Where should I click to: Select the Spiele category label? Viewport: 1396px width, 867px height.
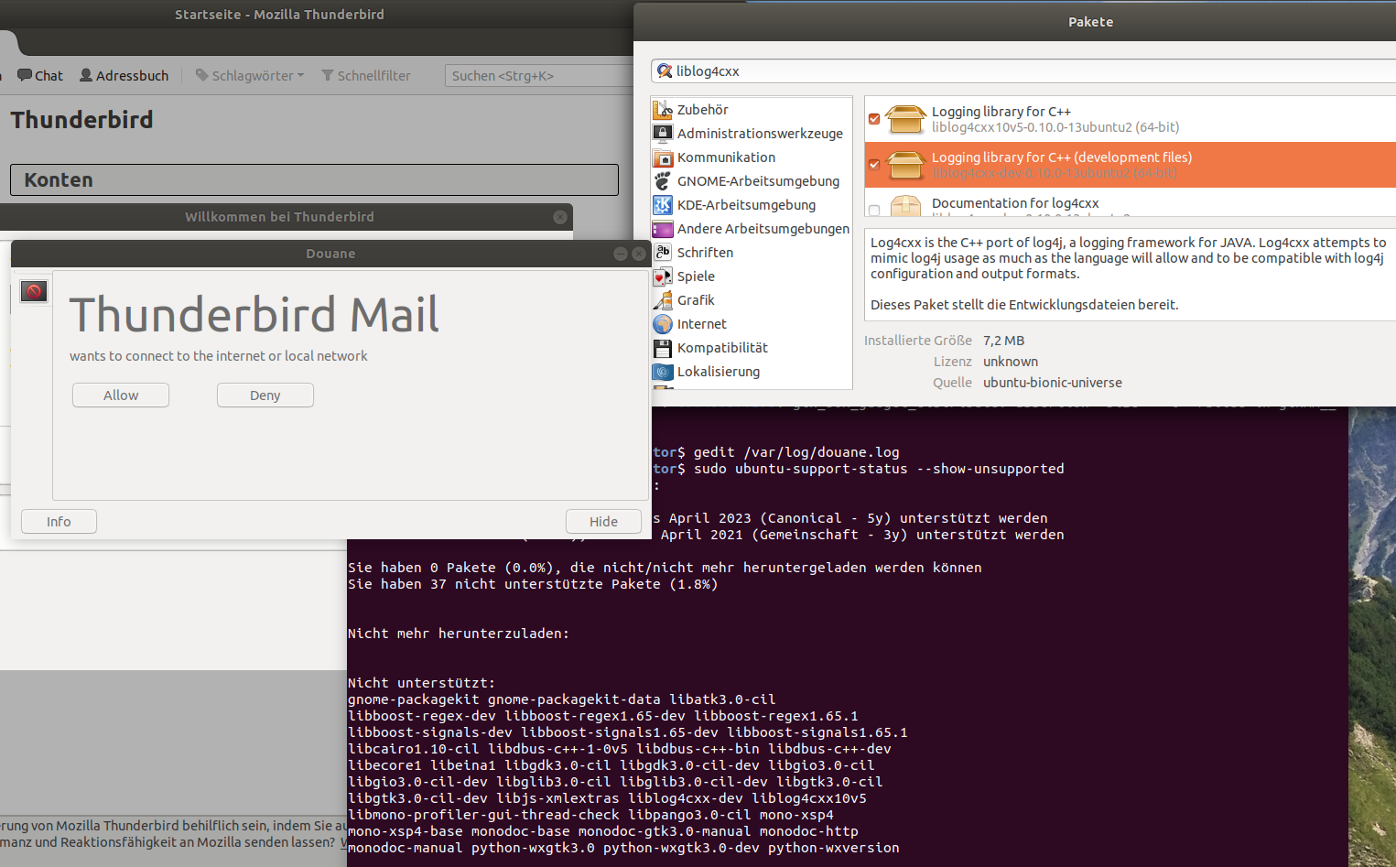[x=696, y=276]
